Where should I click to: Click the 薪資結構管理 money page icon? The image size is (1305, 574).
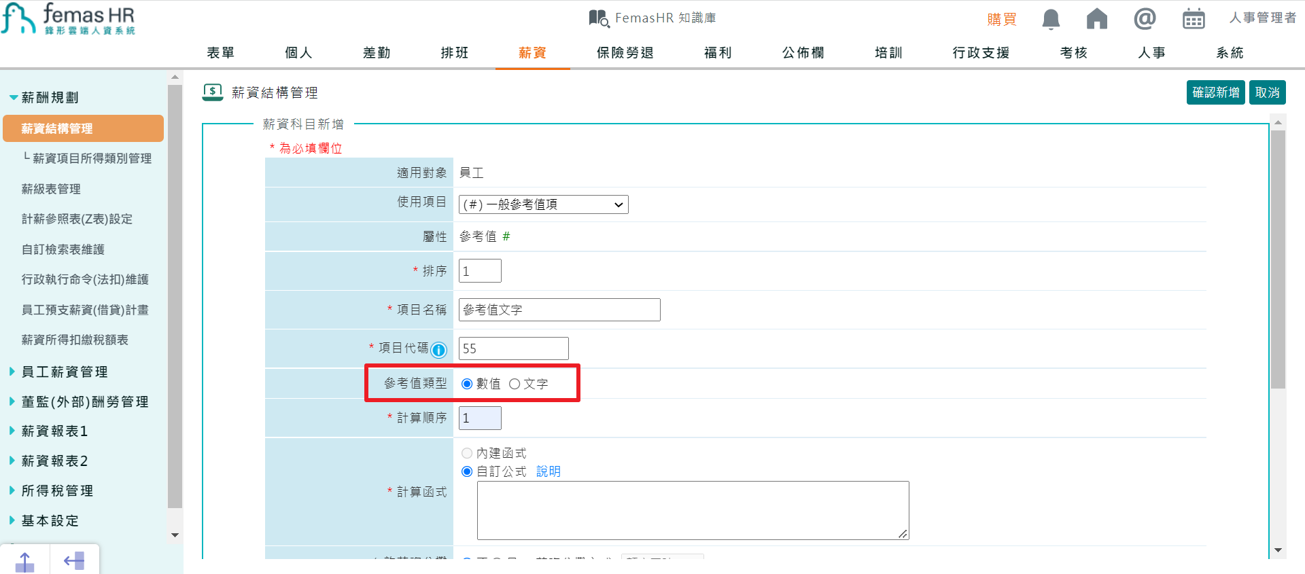[213, 92]
